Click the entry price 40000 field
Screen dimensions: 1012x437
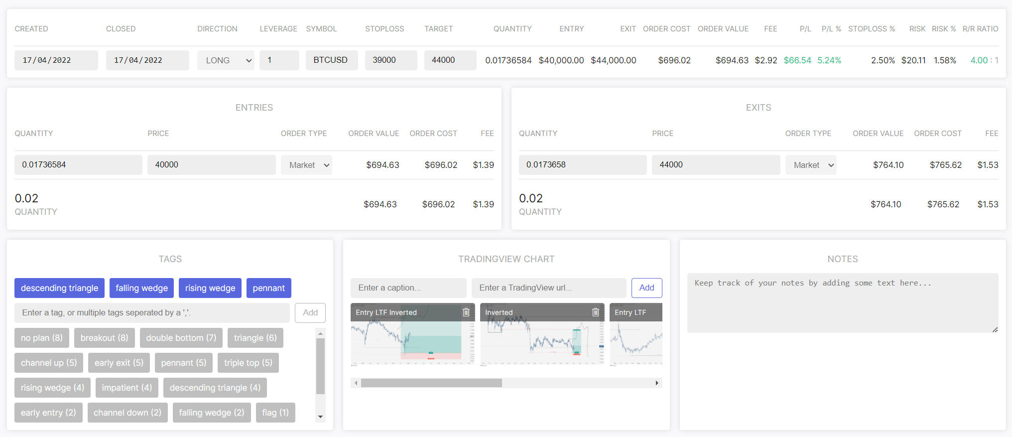pos(212,165)
